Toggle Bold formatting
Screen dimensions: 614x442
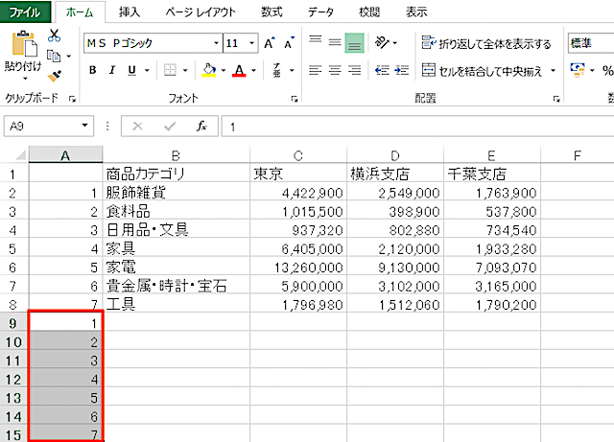tap(93, 70)
